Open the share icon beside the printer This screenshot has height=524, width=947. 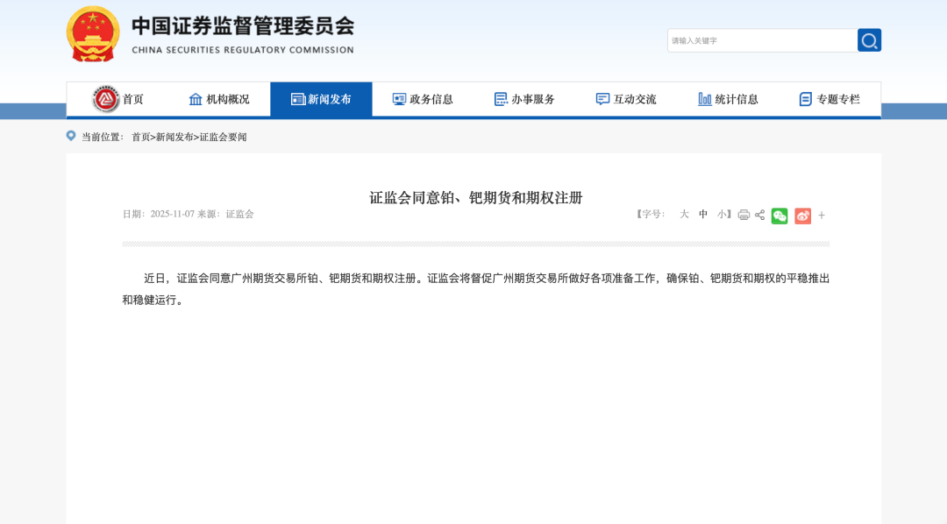pos(758,215)
